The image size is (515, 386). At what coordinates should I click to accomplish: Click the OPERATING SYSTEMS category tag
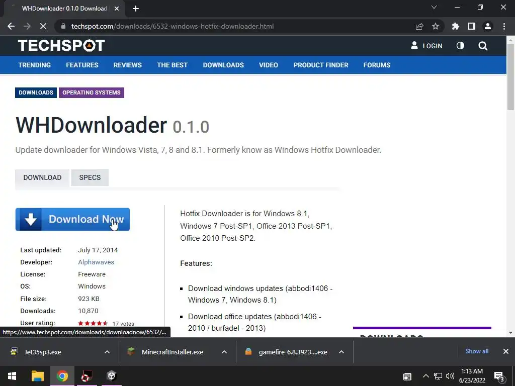(92, 92)
